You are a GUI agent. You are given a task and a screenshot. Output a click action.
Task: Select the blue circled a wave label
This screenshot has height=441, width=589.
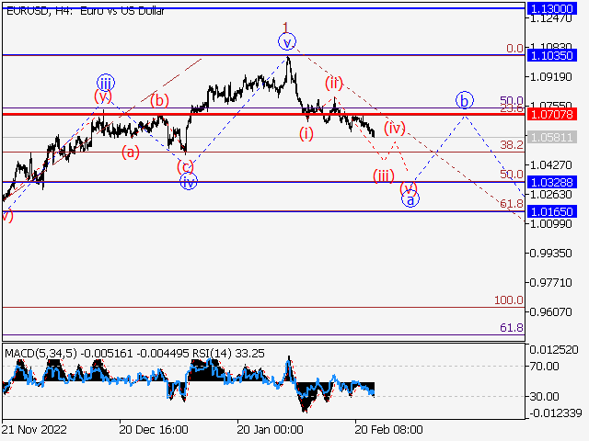click(x=410, y=199)
